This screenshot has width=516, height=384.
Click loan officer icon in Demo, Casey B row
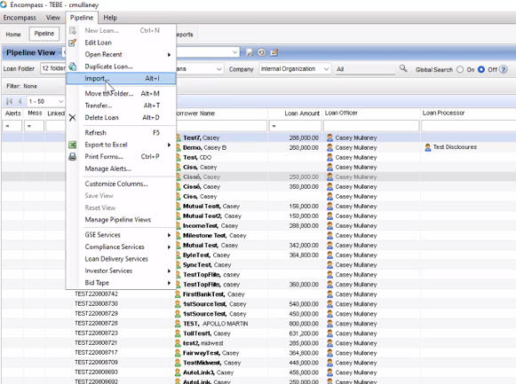[x=329, y=147]
